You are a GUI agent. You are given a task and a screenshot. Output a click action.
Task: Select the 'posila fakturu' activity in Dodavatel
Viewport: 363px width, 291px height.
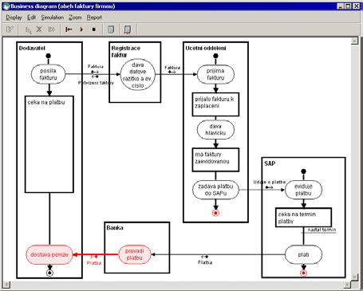(x=48, y=74)
